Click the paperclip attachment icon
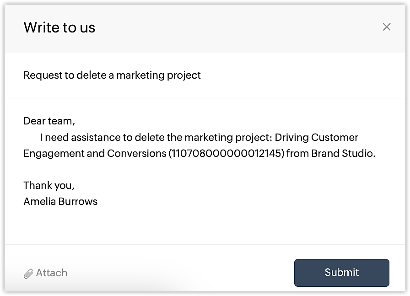This screenshot has height=296, width=410. tap(28, 274)
